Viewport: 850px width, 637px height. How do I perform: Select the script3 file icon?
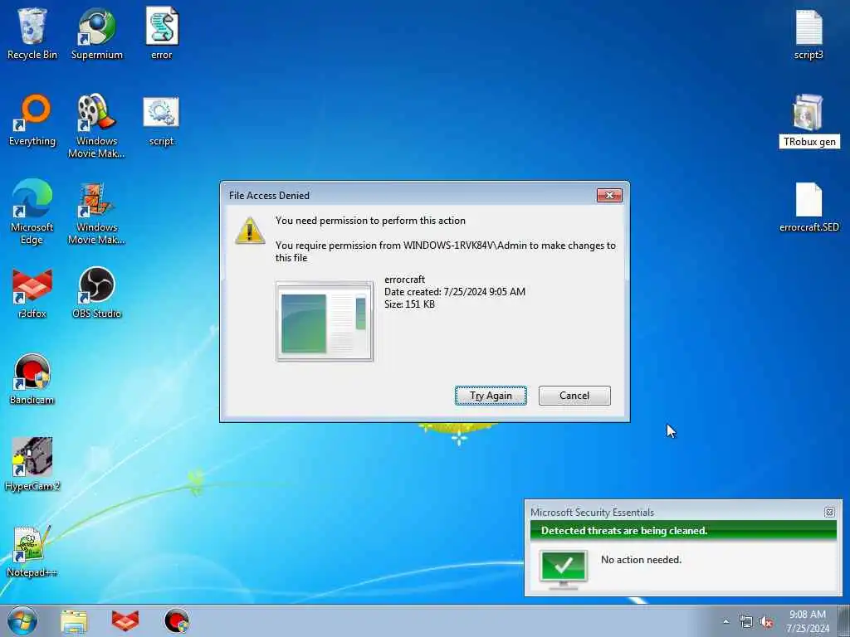[808, 33]
